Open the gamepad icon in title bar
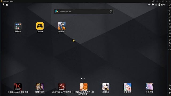 tap(154, 1)
